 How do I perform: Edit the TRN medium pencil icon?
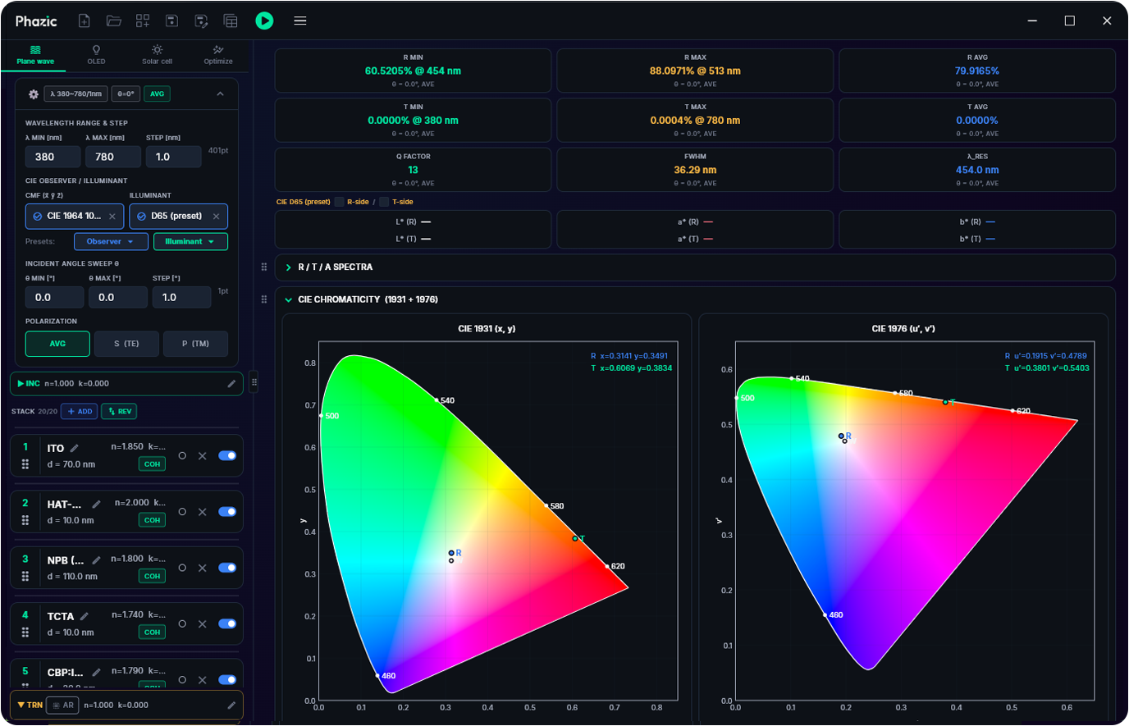coord(231,705)
